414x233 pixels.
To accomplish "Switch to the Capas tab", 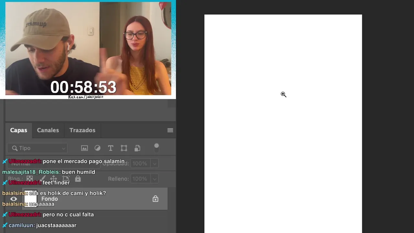I will click(x=19, y=130).
